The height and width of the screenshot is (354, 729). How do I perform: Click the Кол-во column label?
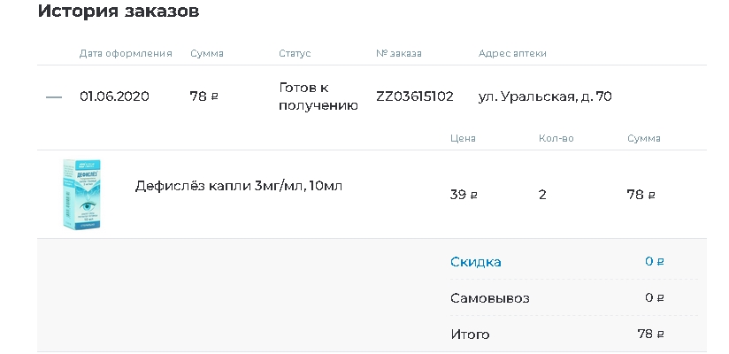(556, 139)
